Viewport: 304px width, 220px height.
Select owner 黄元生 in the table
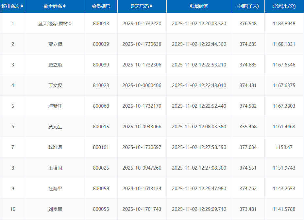tap(55, 127)
